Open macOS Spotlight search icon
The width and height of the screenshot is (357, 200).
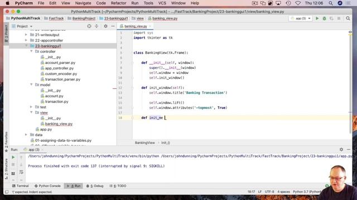331,3
